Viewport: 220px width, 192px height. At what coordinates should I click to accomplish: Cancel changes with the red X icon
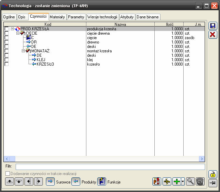click(x=213, y=35)
